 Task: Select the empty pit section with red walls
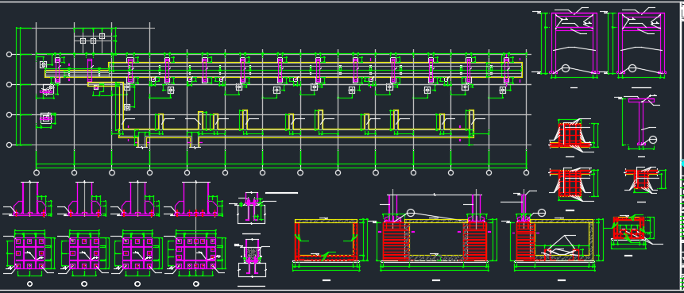click(327, 241)
